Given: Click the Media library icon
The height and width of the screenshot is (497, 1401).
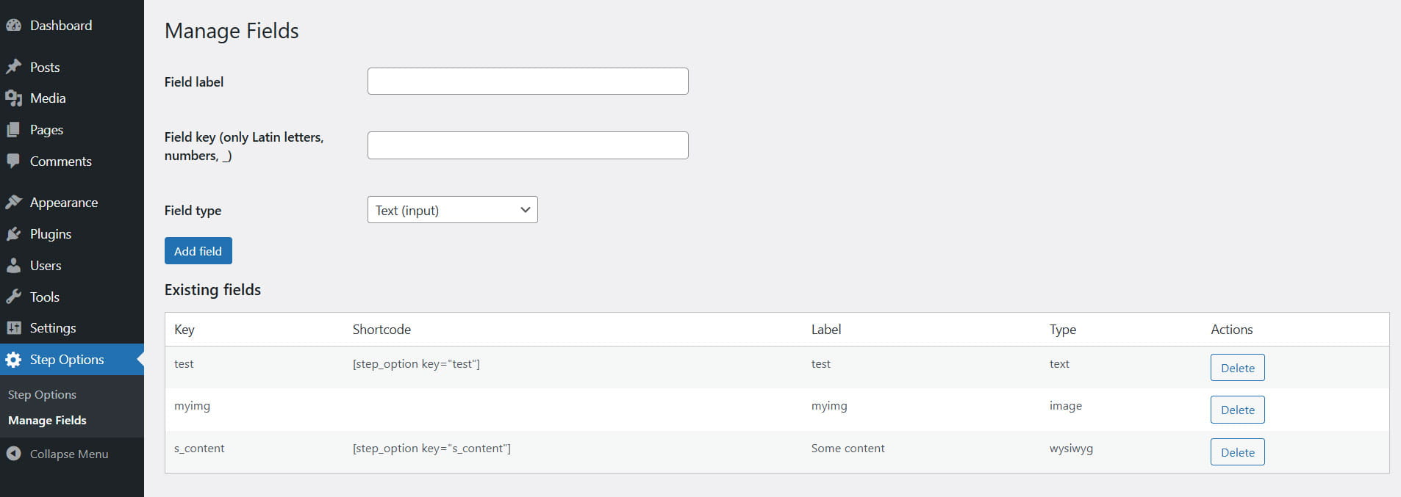Looking at the screenshot, I should [x=13, y=98].
